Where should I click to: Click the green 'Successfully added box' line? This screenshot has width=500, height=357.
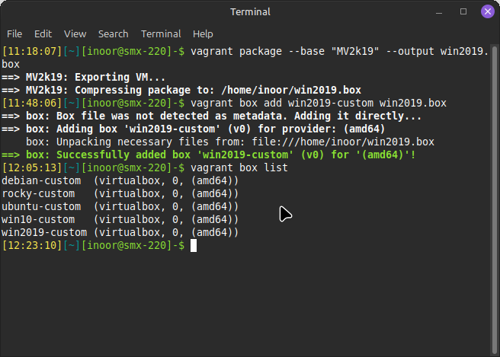click(x=209, y=155)
